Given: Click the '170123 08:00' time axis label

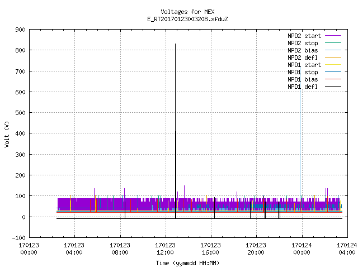Looking at the screenshot, I should (120, 249).
